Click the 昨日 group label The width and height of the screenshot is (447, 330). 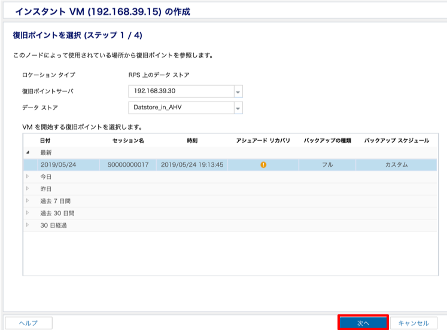[x=46, y=189]
